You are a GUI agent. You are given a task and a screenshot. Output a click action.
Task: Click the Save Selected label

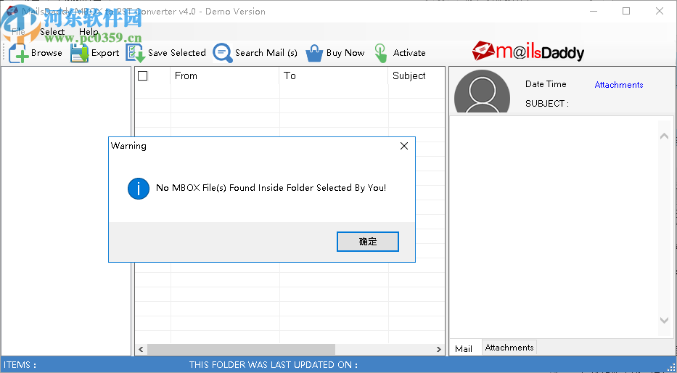click(x=177, y=53)
